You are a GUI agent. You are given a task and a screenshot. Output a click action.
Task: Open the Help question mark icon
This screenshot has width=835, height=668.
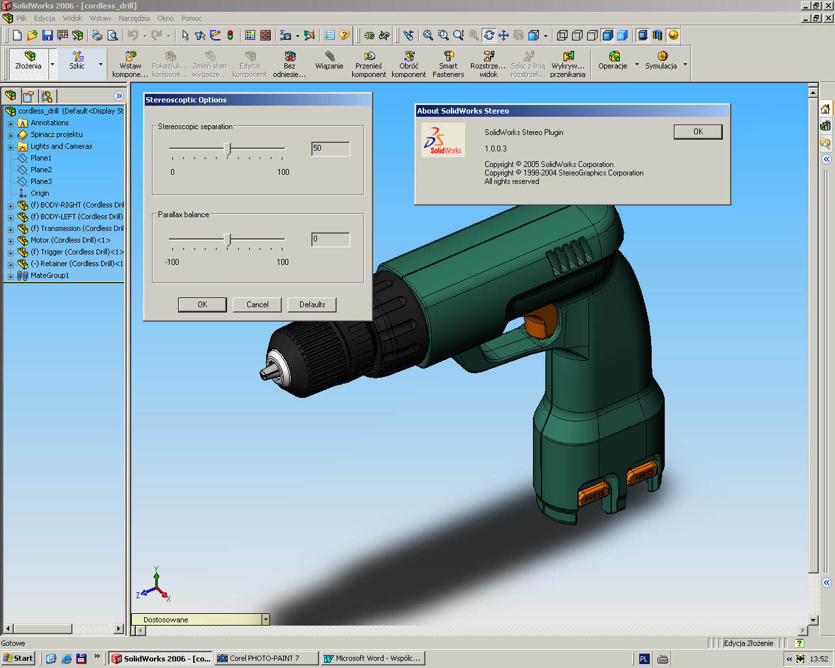click(344, 35)
